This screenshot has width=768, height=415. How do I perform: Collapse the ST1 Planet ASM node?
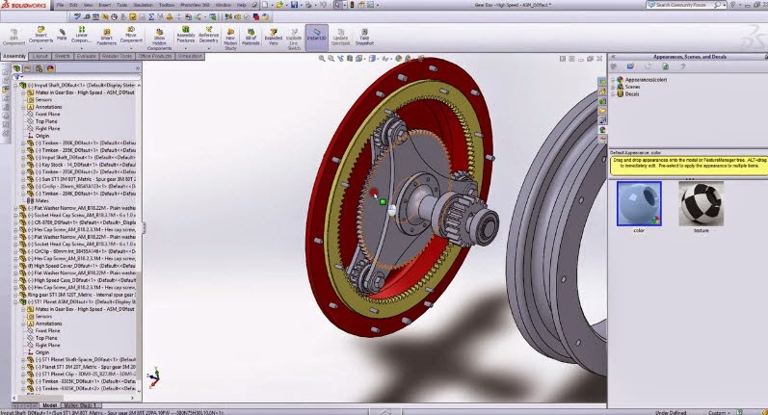coord(15,302)
